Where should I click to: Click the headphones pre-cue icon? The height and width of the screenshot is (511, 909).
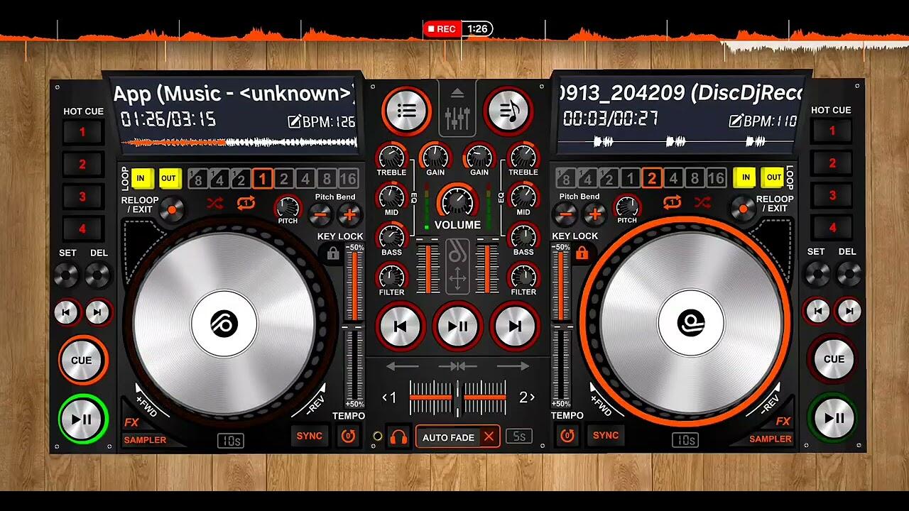pyautogui.click(x=399, y=437)
